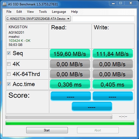The height and width of the screenshot is (139, 139).
Task: Open the View menu
Action: pyautogui.click(x=30, y=12)
